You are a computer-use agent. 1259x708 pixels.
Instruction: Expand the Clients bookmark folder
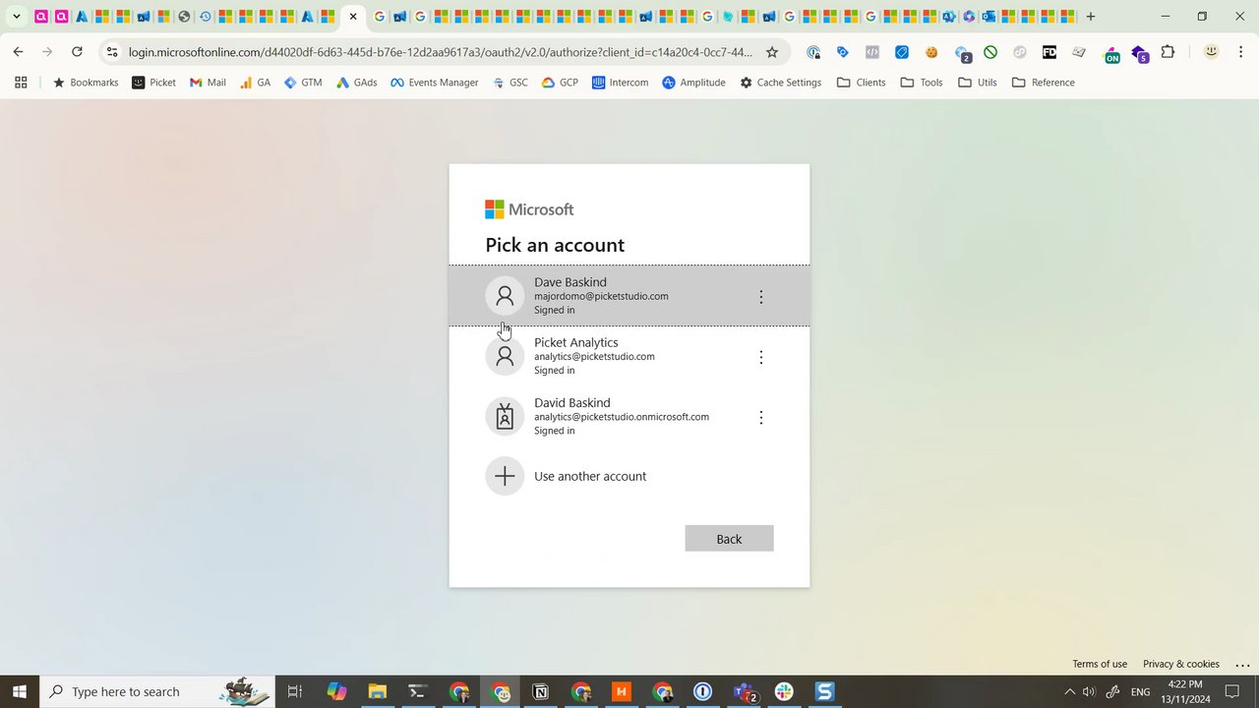click(x=861, y=83)
